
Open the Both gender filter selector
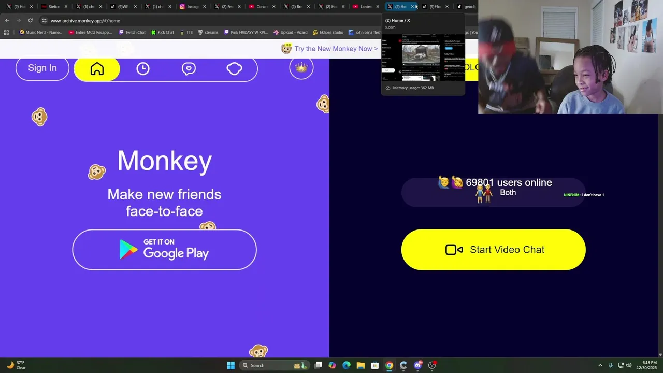point(493,192)
